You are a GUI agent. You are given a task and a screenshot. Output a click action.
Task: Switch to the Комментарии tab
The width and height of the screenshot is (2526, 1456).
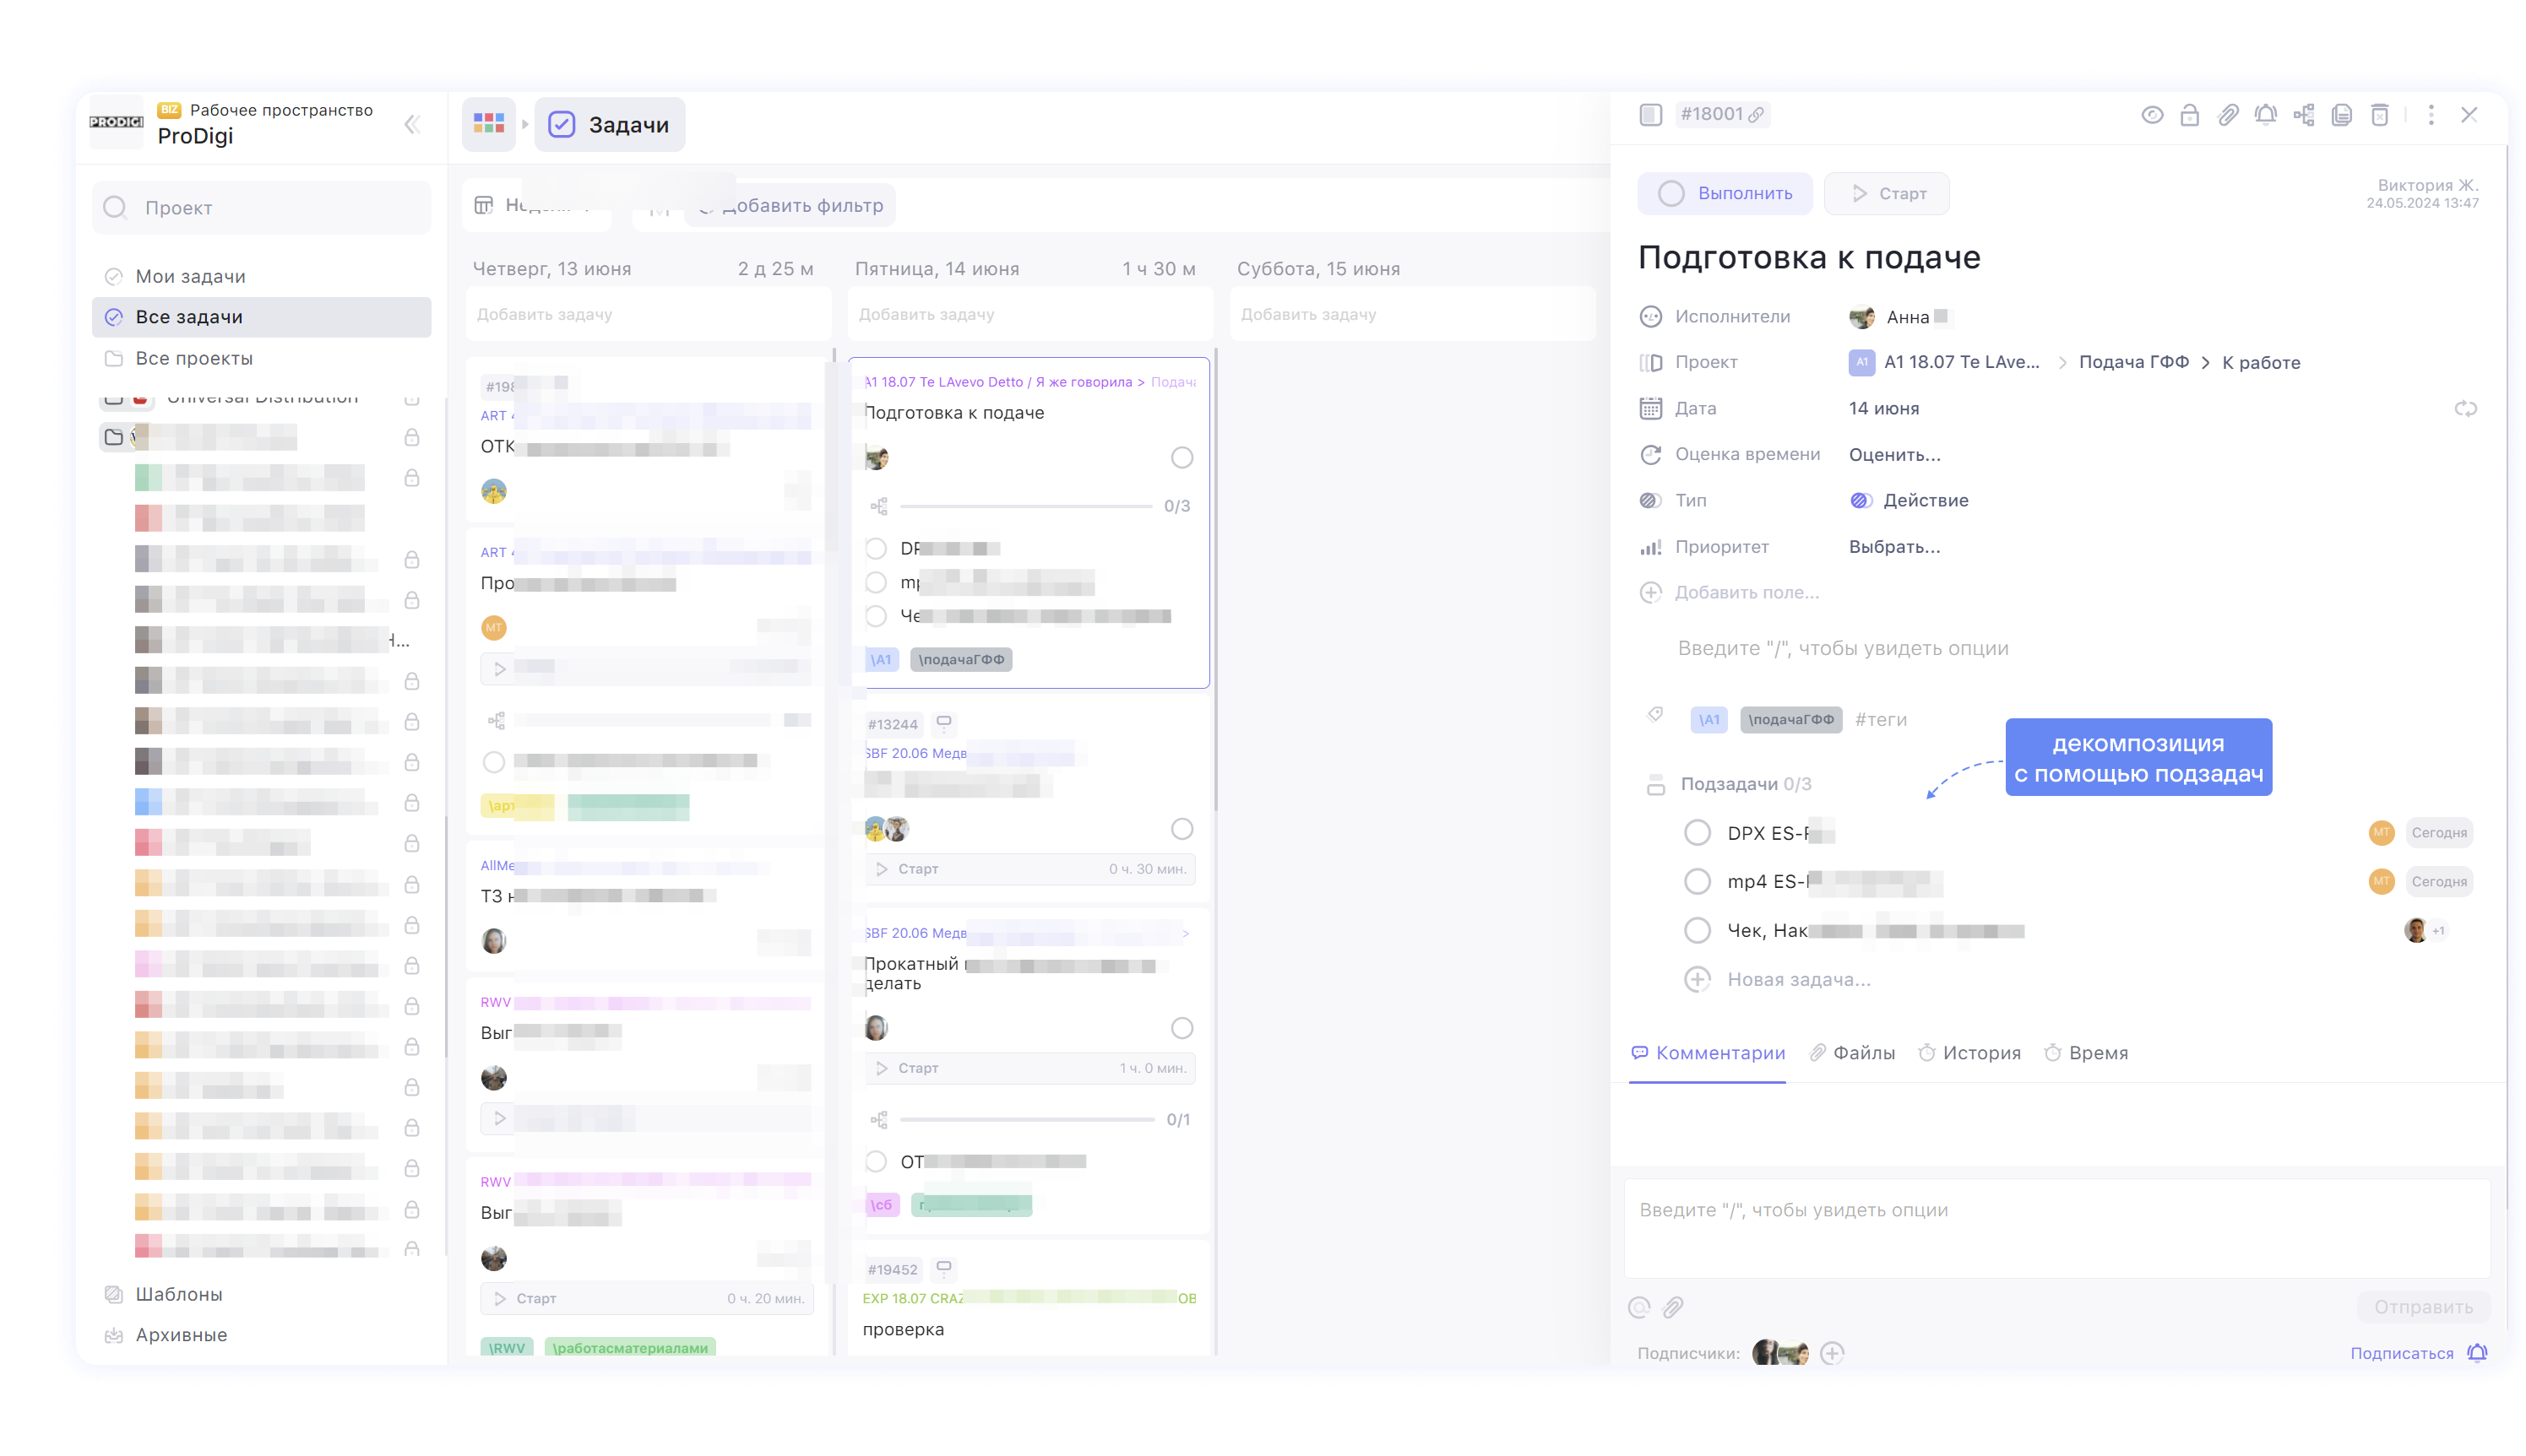click(1708, 1053)
